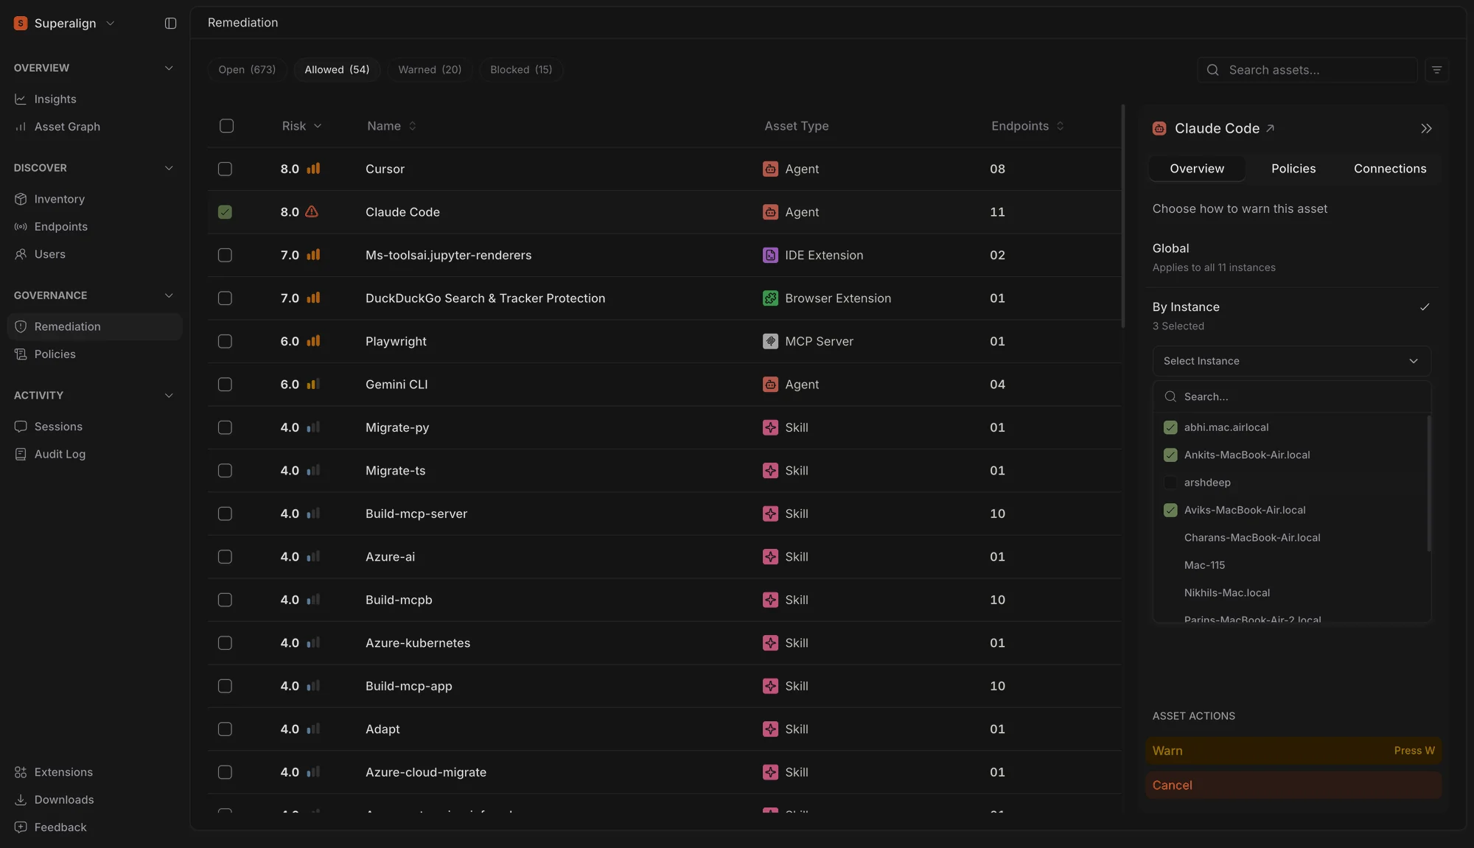The image size is (1474, 848).
Task: Open the Select Instance dropdown
Action: pos(1291,361)
